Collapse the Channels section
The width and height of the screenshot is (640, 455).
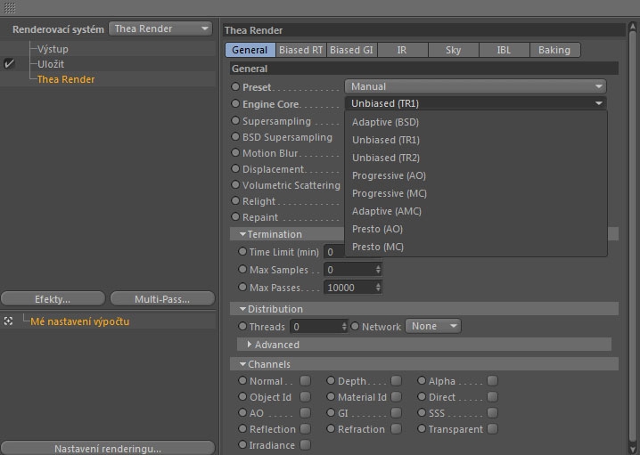pos(242,363)
